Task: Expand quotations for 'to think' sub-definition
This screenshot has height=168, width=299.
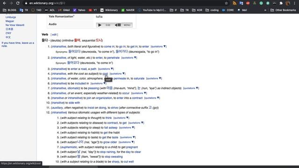Action: tap(121, 118)
